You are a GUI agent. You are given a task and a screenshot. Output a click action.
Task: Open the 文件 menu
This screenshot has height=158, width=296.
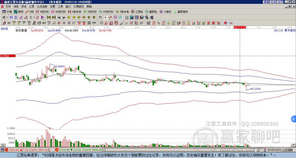(x=8, y=7)
